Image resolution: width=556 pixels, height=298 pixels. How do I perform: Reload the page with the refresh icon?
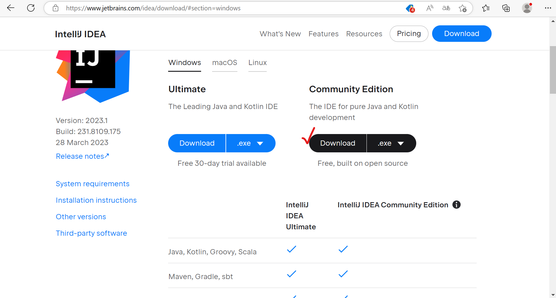31,8
